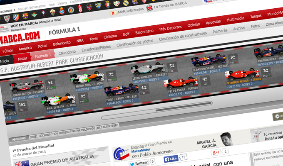Click the dark horizontal scrollbar thumb

tap(184, 106)
